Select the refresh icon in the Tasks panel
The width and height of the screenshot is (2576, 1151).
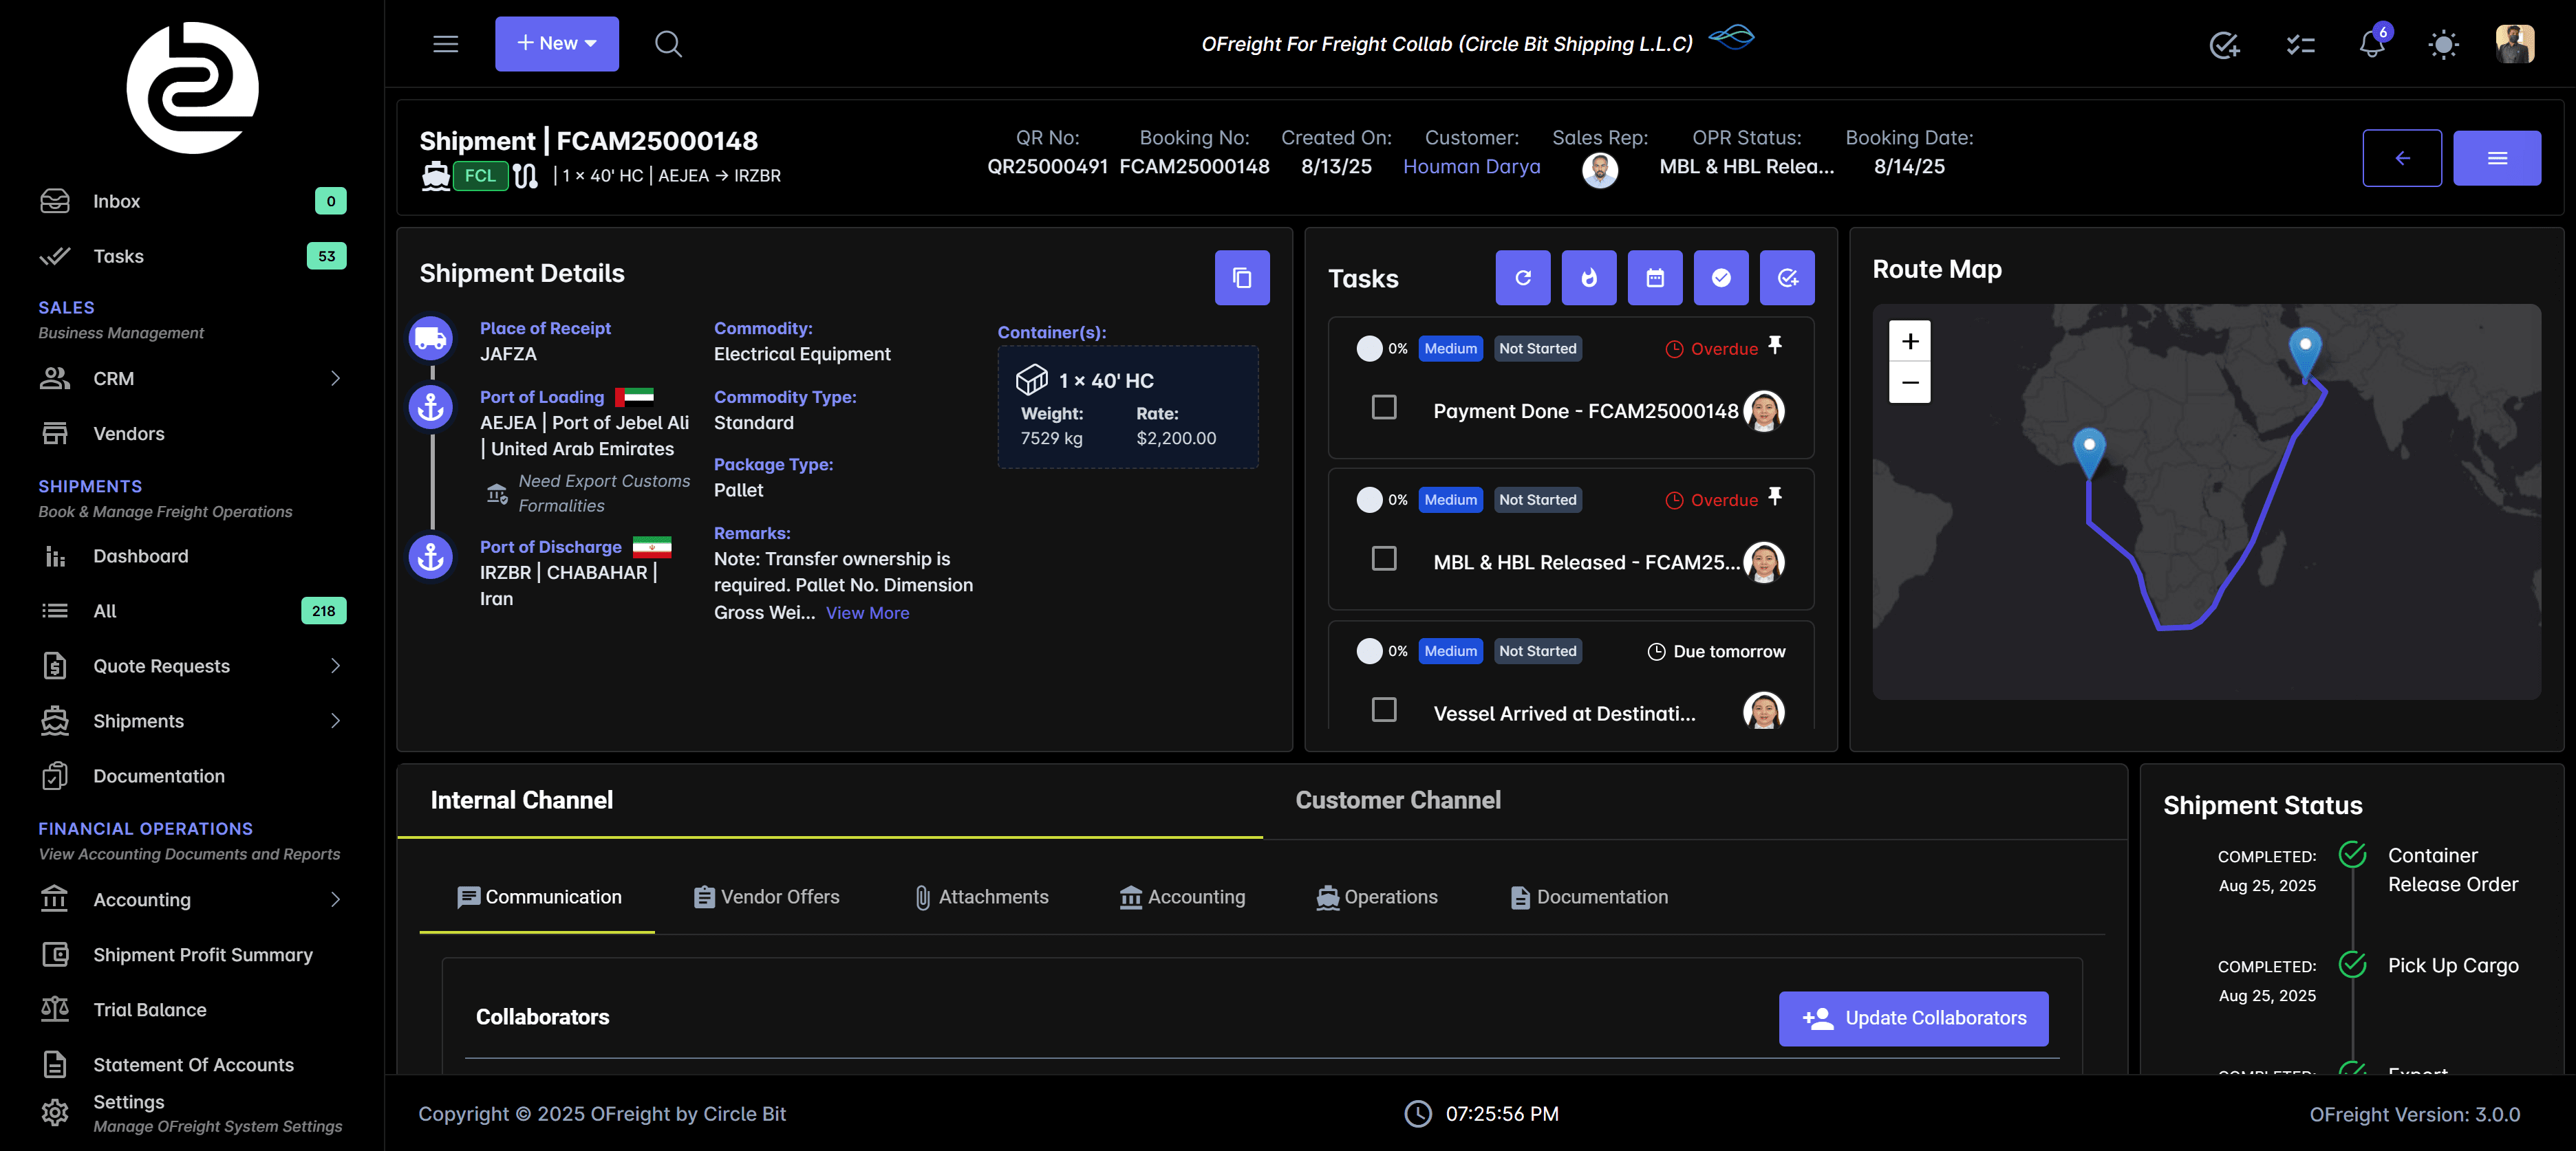click(1522, 278)
